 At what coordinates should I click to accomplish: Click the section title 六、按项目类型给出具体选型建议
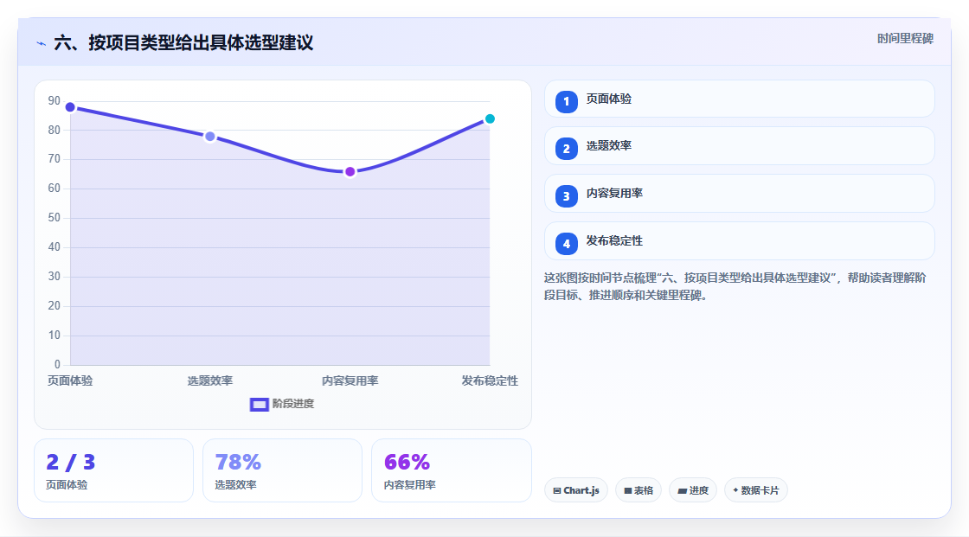coord(183,42)
